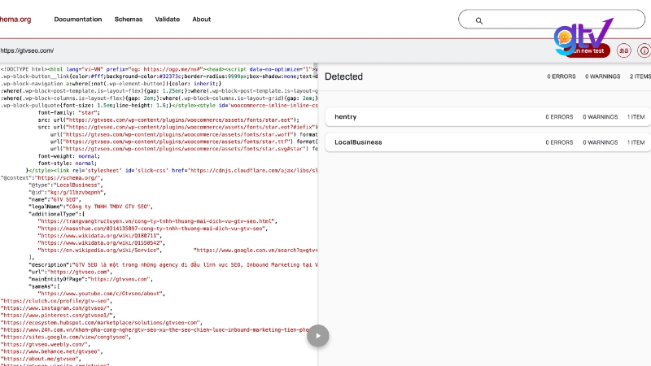The height and width of the screenshot is (366, 651).
Task: Open the About page
Action: click(x=201, y=19)
